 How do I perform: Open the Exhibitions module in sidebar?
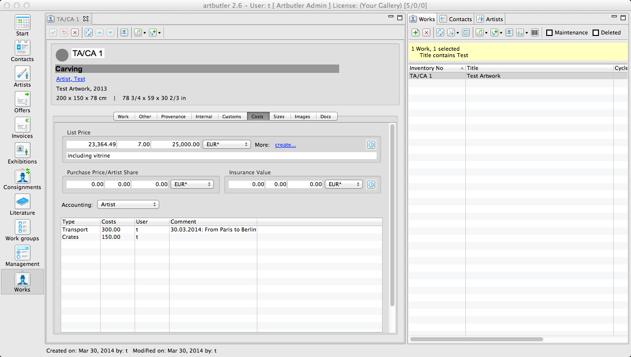point(22,154)
